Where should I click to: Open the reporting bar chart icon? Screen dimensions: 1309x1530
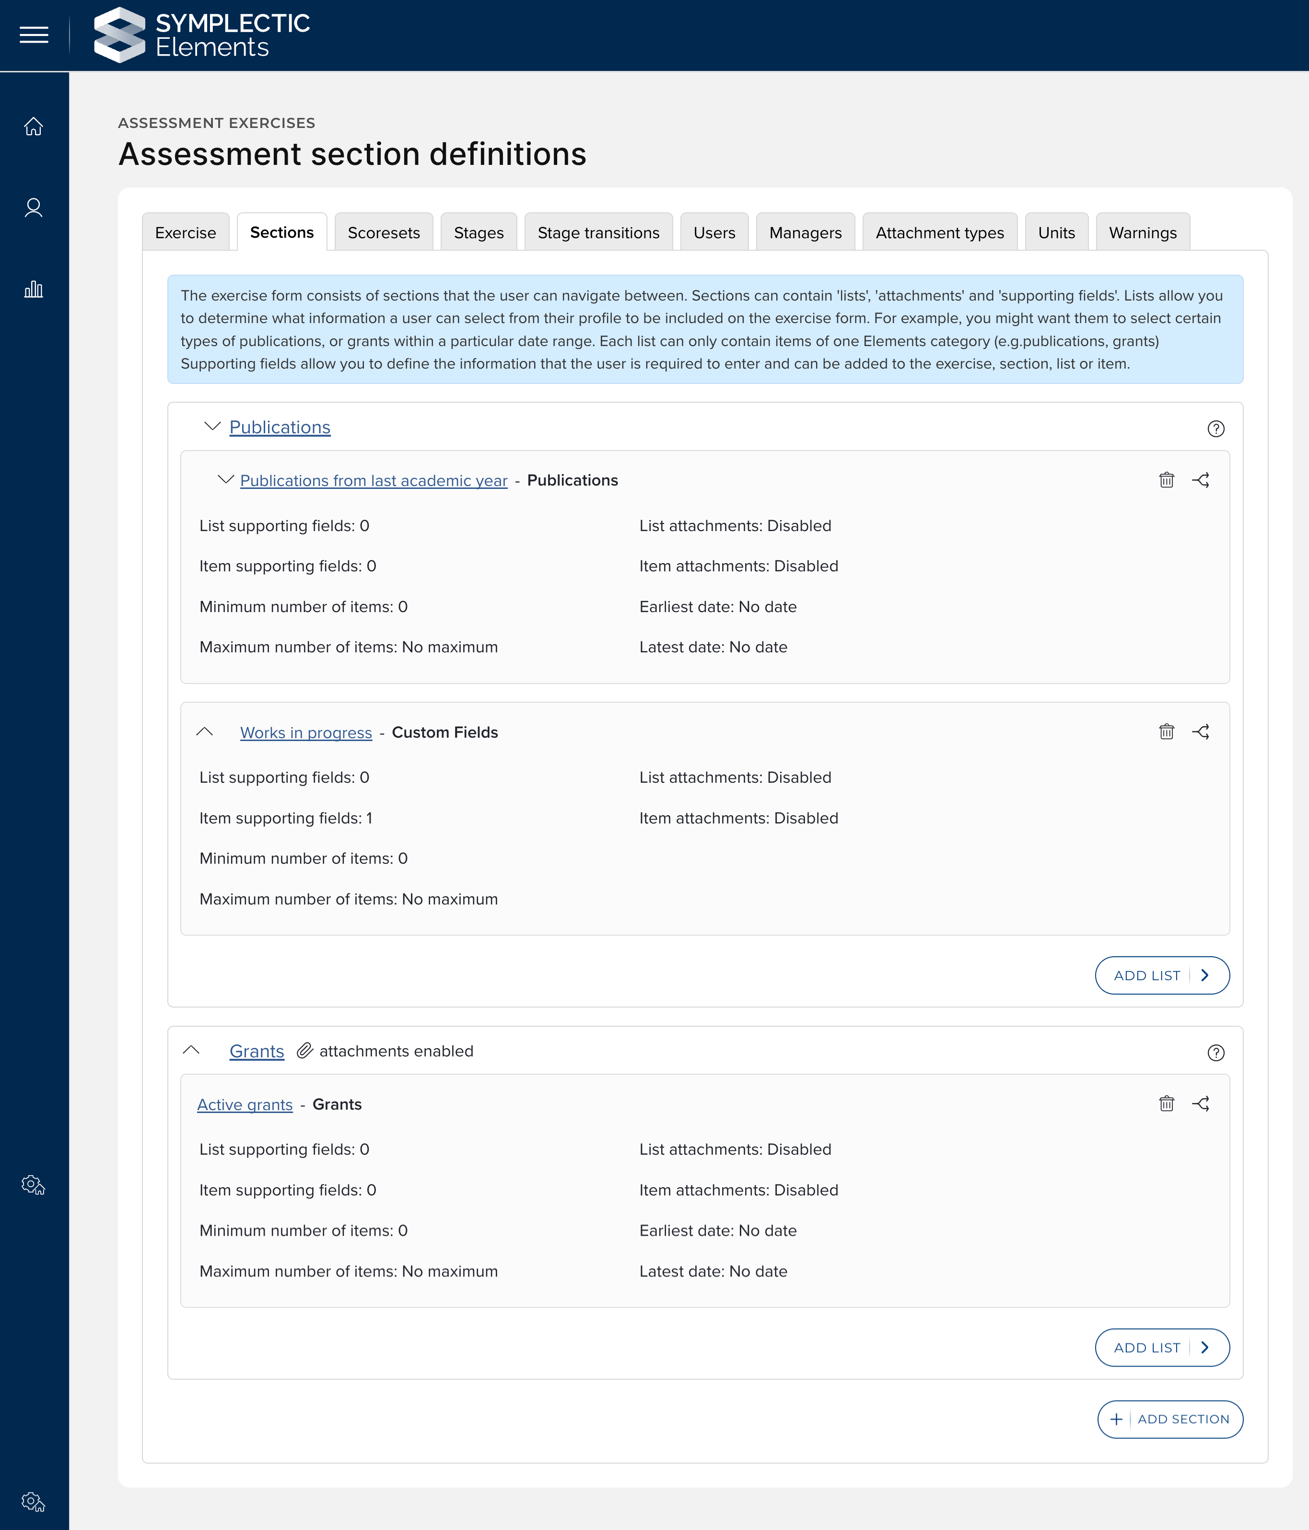point(33,289)
